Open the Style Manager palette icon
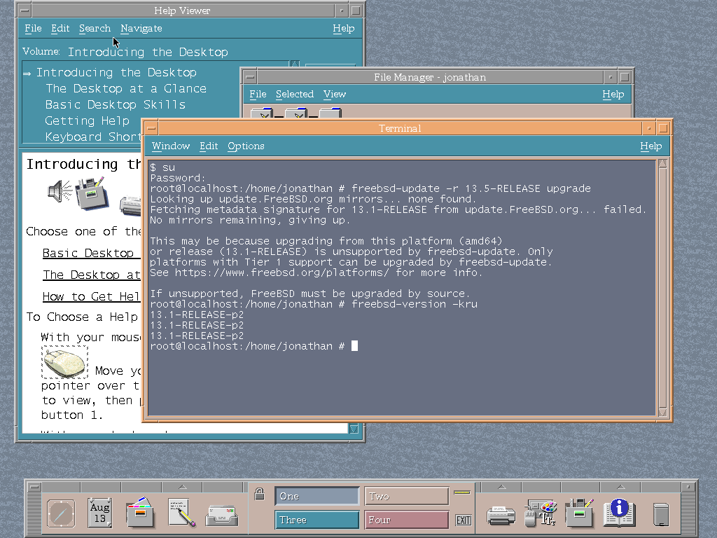The image size is (717, 538). (541, 513)
